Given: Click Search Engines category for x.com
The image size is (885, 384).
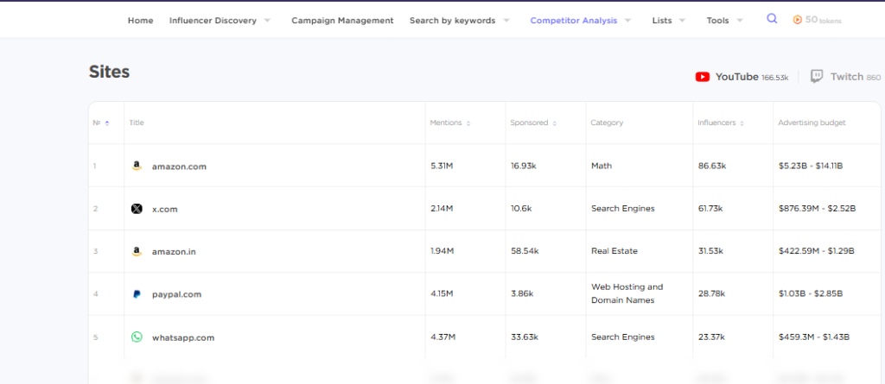Looking at the screenshot, I should [x=622, y=209].
